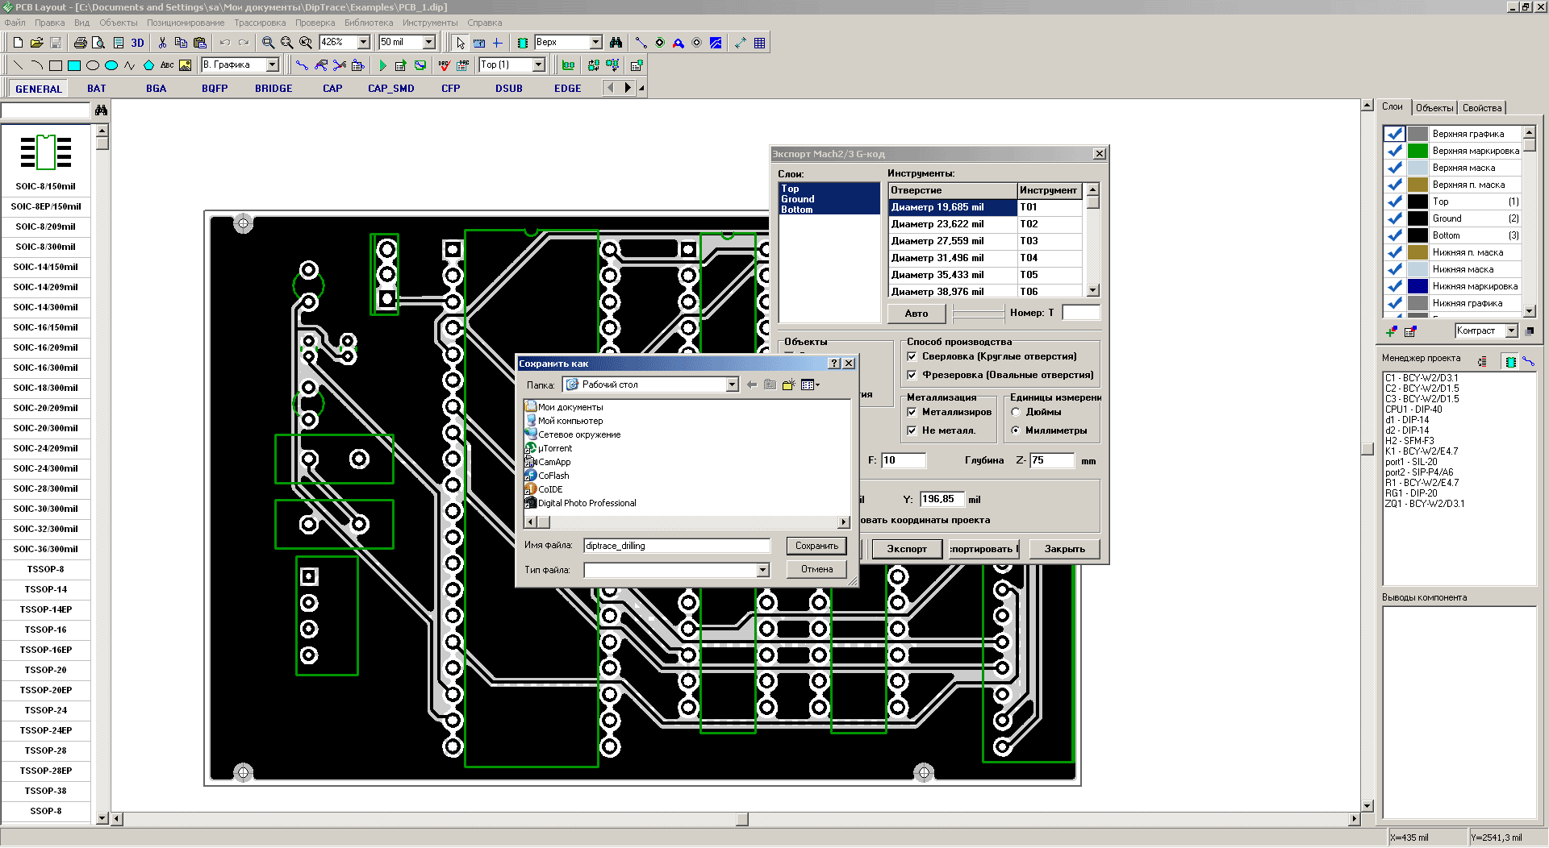This screenshot has height=848, width=1549.
Task: Toggle visibility checkmark of Нижняя маска layer
Action: pyautogui.click(x=1395, y=269)
